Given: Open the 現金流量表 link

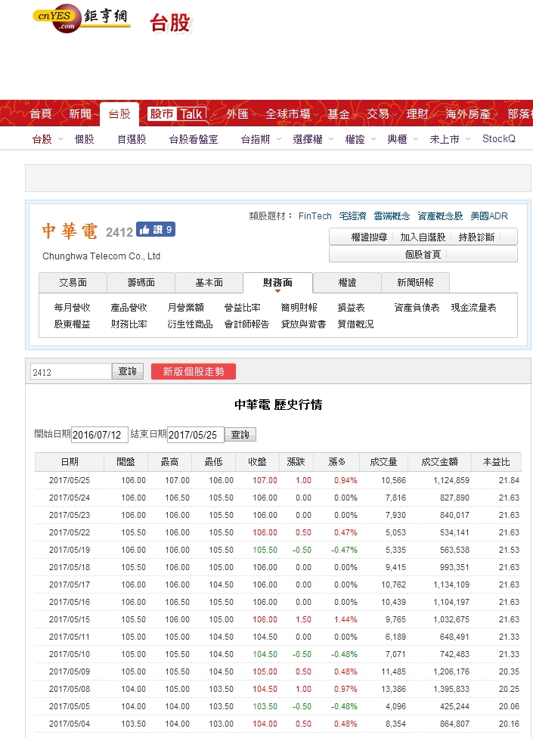Looking at the screenshot, I should point(474,307).
